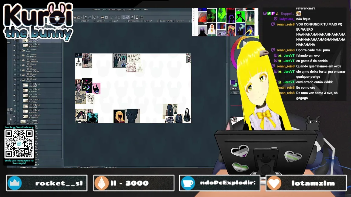Click username ladyclara_ in chat
The width and height of the screenshot is (351, 197).
[287, 19]
